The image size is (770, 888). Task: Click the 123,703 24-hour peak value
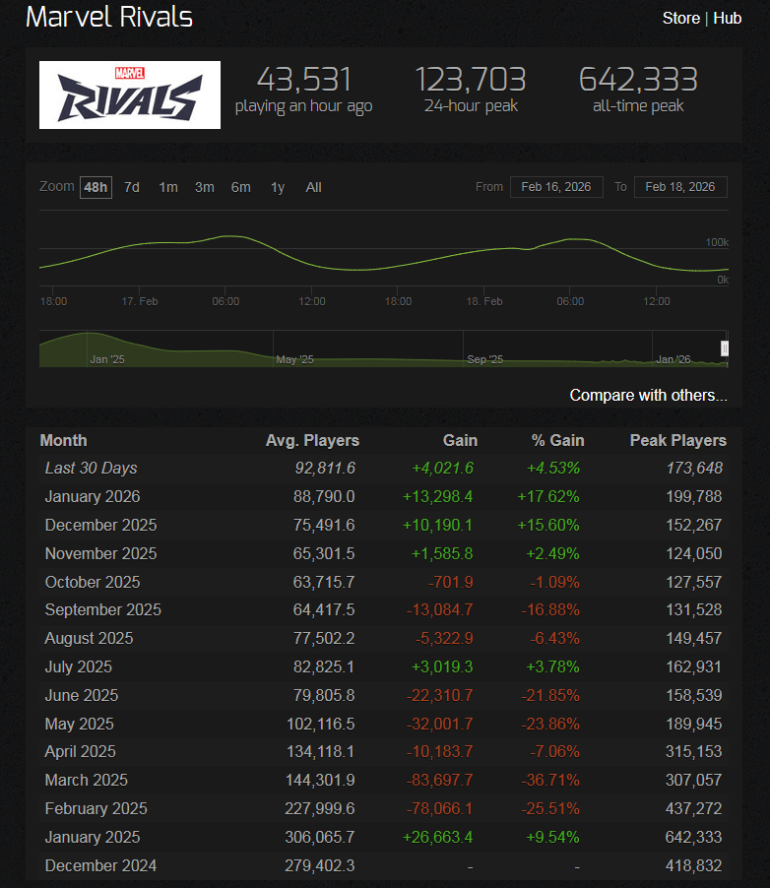471,80
